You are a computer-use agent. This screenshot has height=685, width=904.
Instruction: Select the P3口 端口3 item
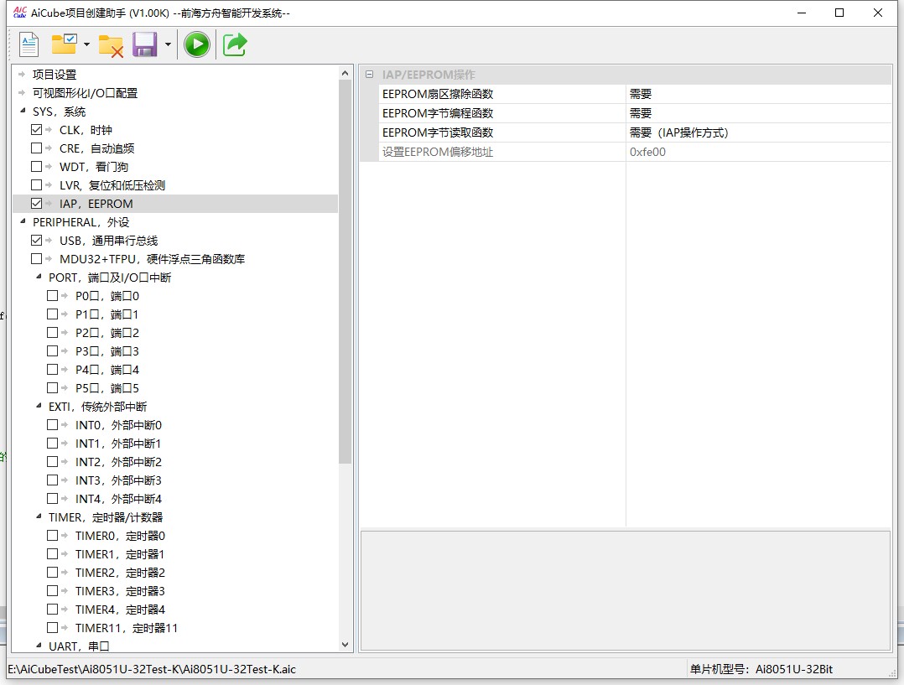click(x=107, y=351)
